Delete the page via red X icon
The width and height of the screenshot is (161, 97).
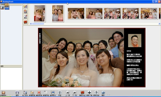[x=39, y=92]
